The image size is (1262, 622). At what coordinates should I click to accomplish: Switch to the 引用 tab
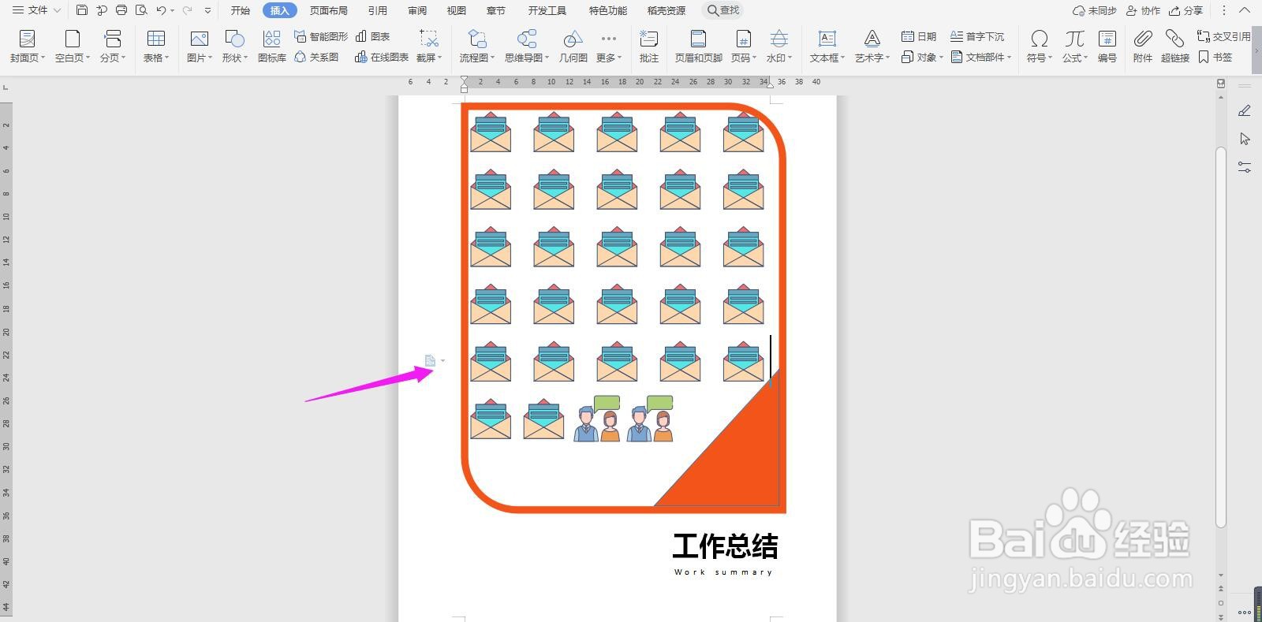click(378, 10)
